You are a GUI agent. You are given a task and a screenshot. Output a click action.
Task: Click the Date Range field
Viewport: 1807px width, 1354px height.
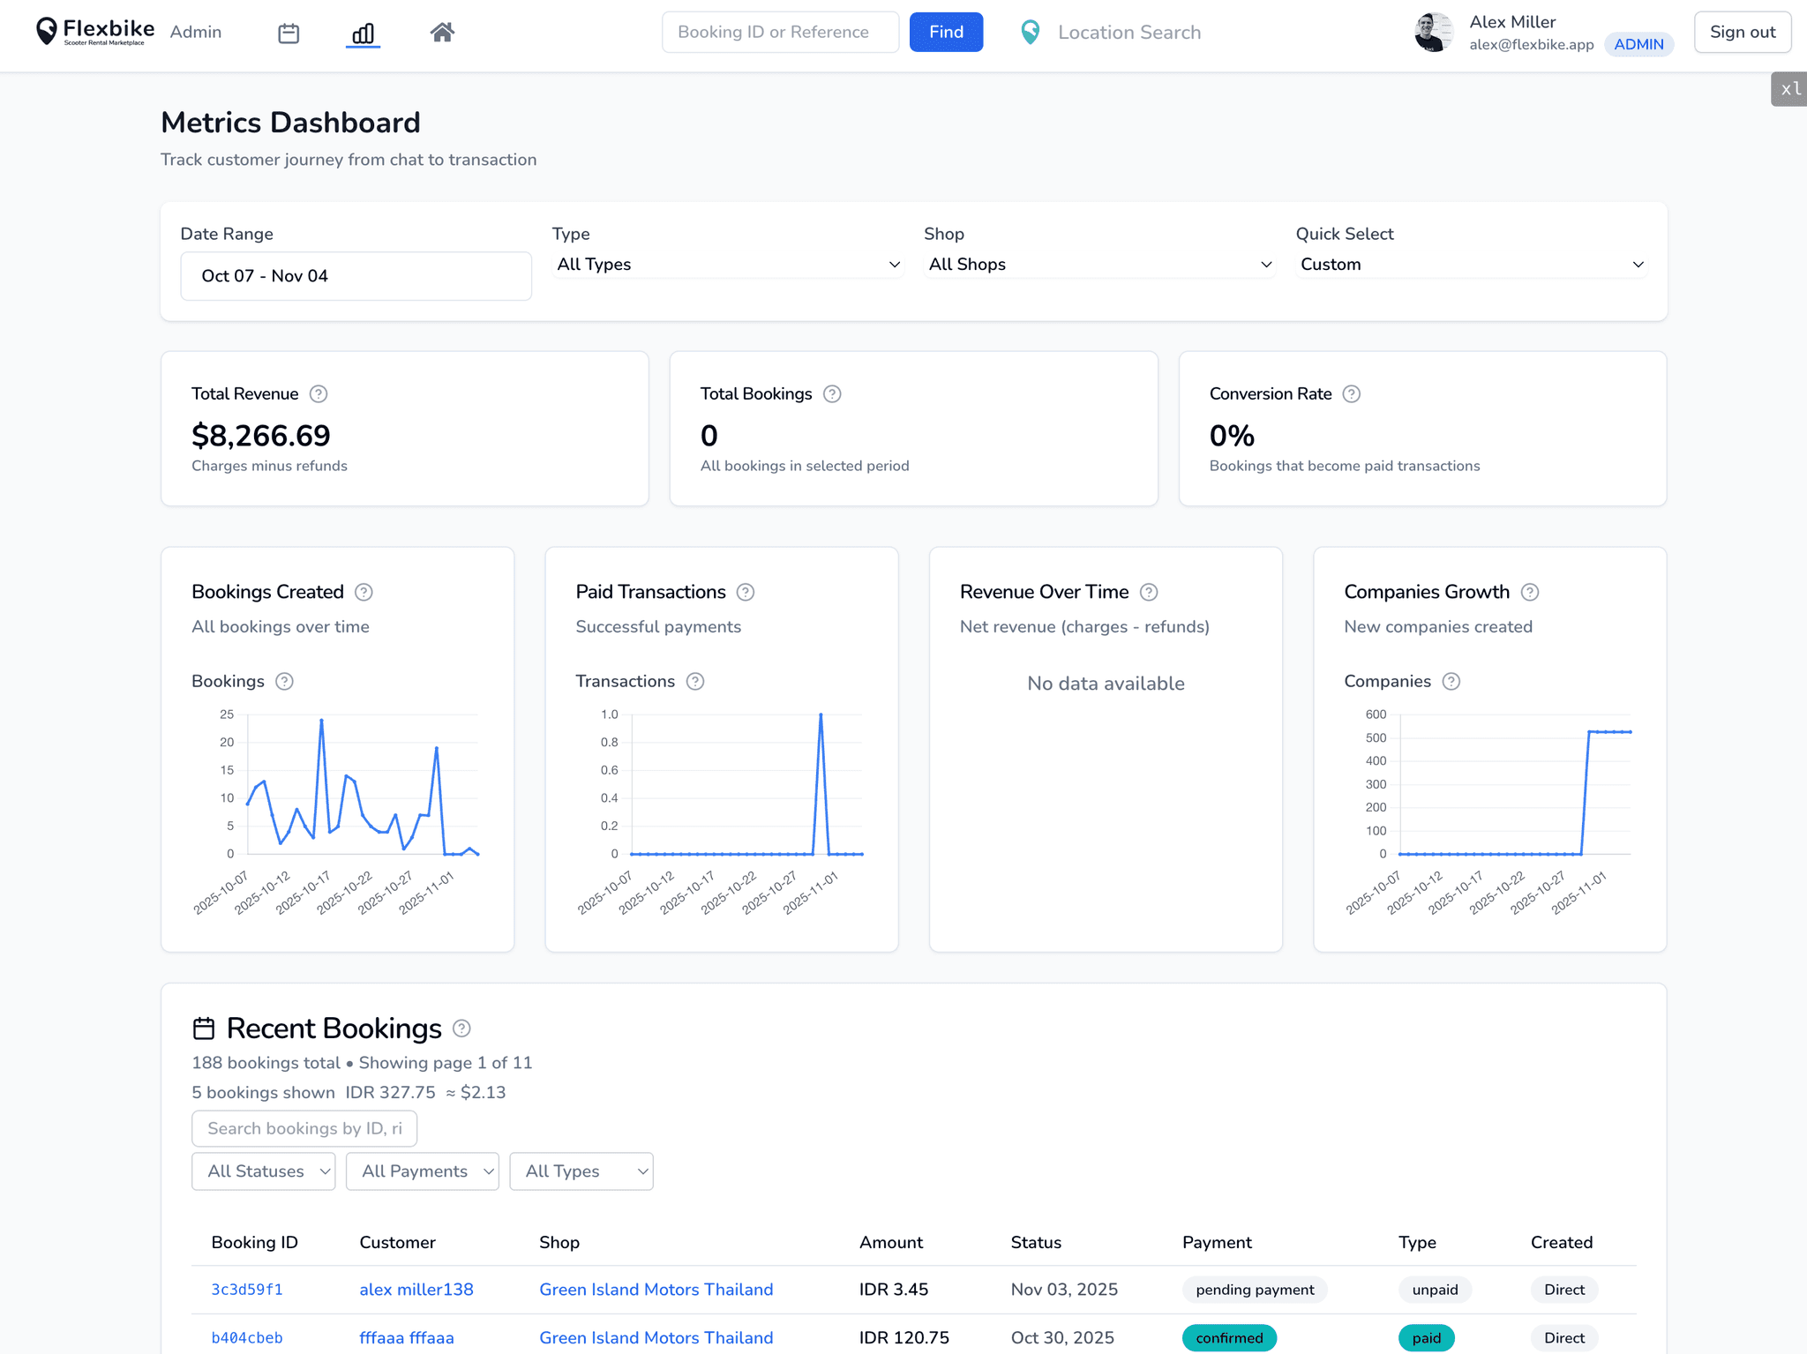pos(356,276)
